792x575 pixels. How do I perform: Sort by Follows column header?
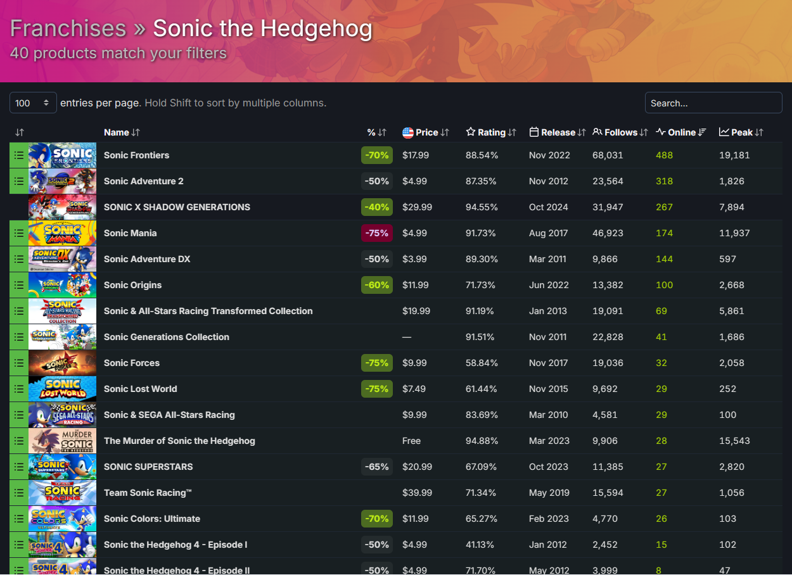(620, 132)
